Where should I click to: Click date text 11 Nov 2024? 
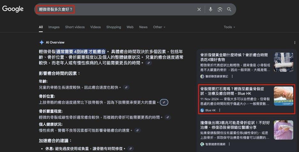[209, 99]
